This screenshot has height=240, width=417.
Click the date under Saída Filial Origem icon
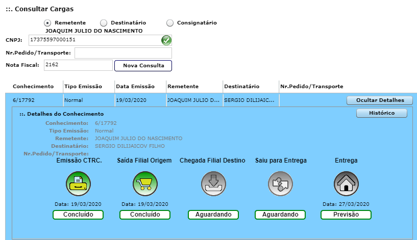[145, 204]
